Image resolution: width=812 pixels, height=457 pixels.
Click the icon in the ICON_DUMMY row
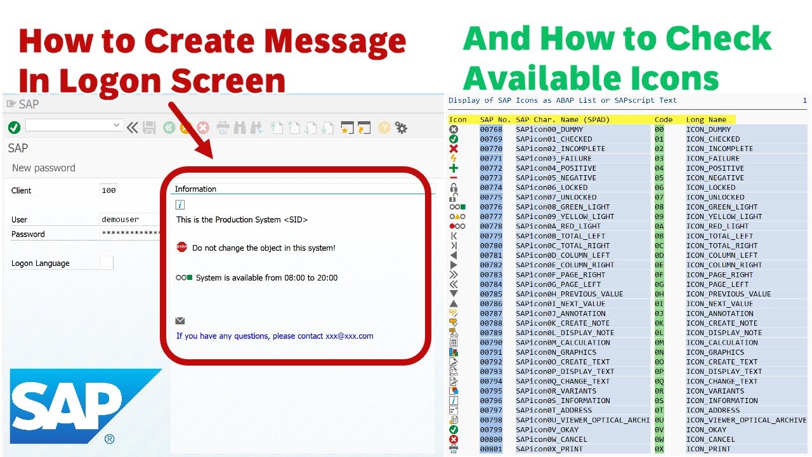coord(454,129)
